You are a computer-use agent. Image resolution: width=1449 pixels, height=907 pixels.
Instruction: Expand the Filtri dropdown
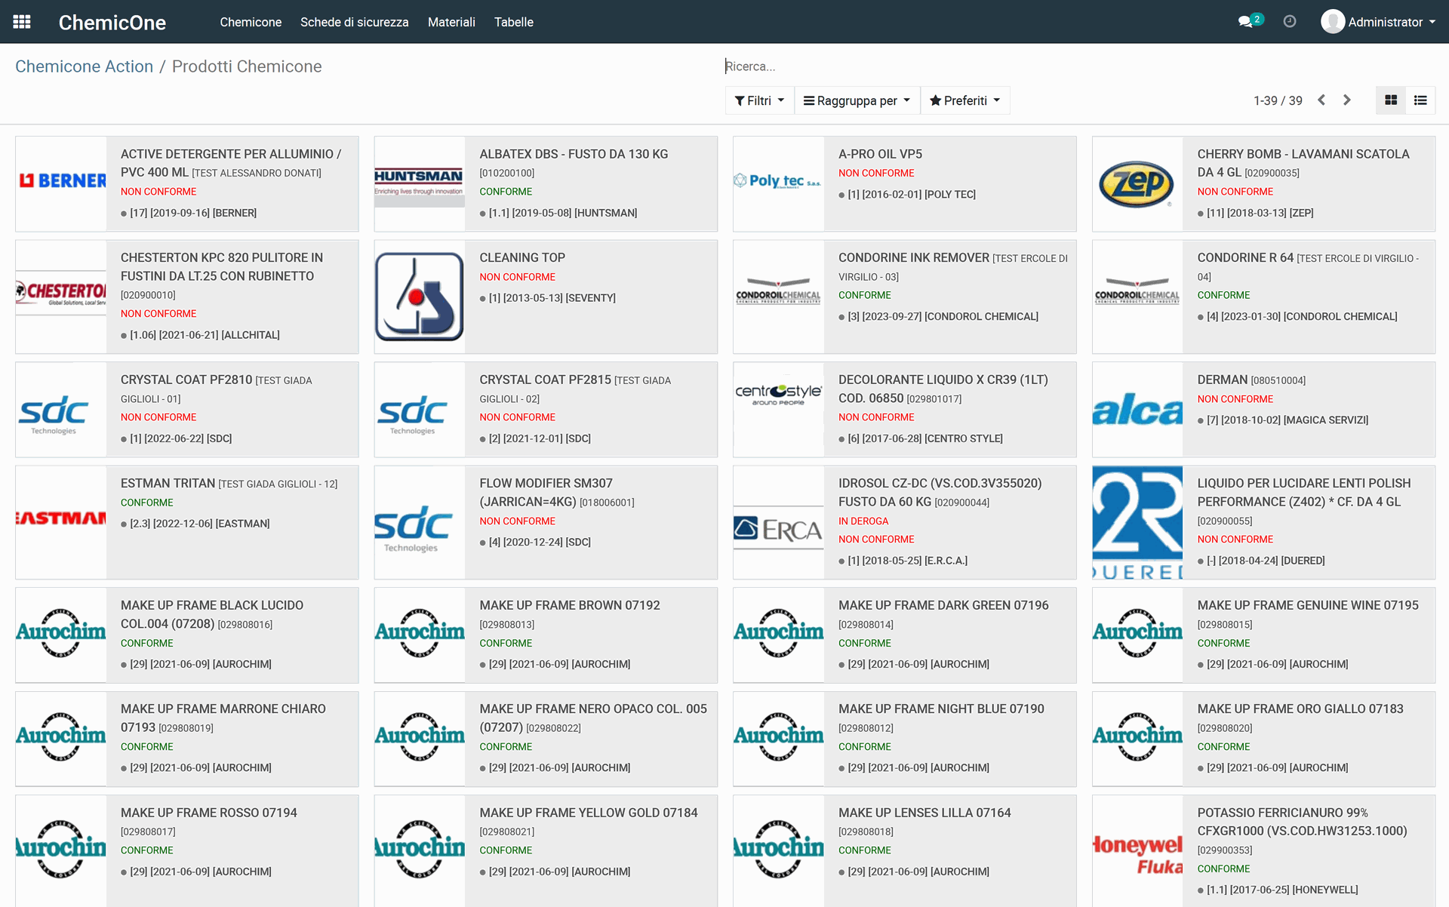(759, 100)
